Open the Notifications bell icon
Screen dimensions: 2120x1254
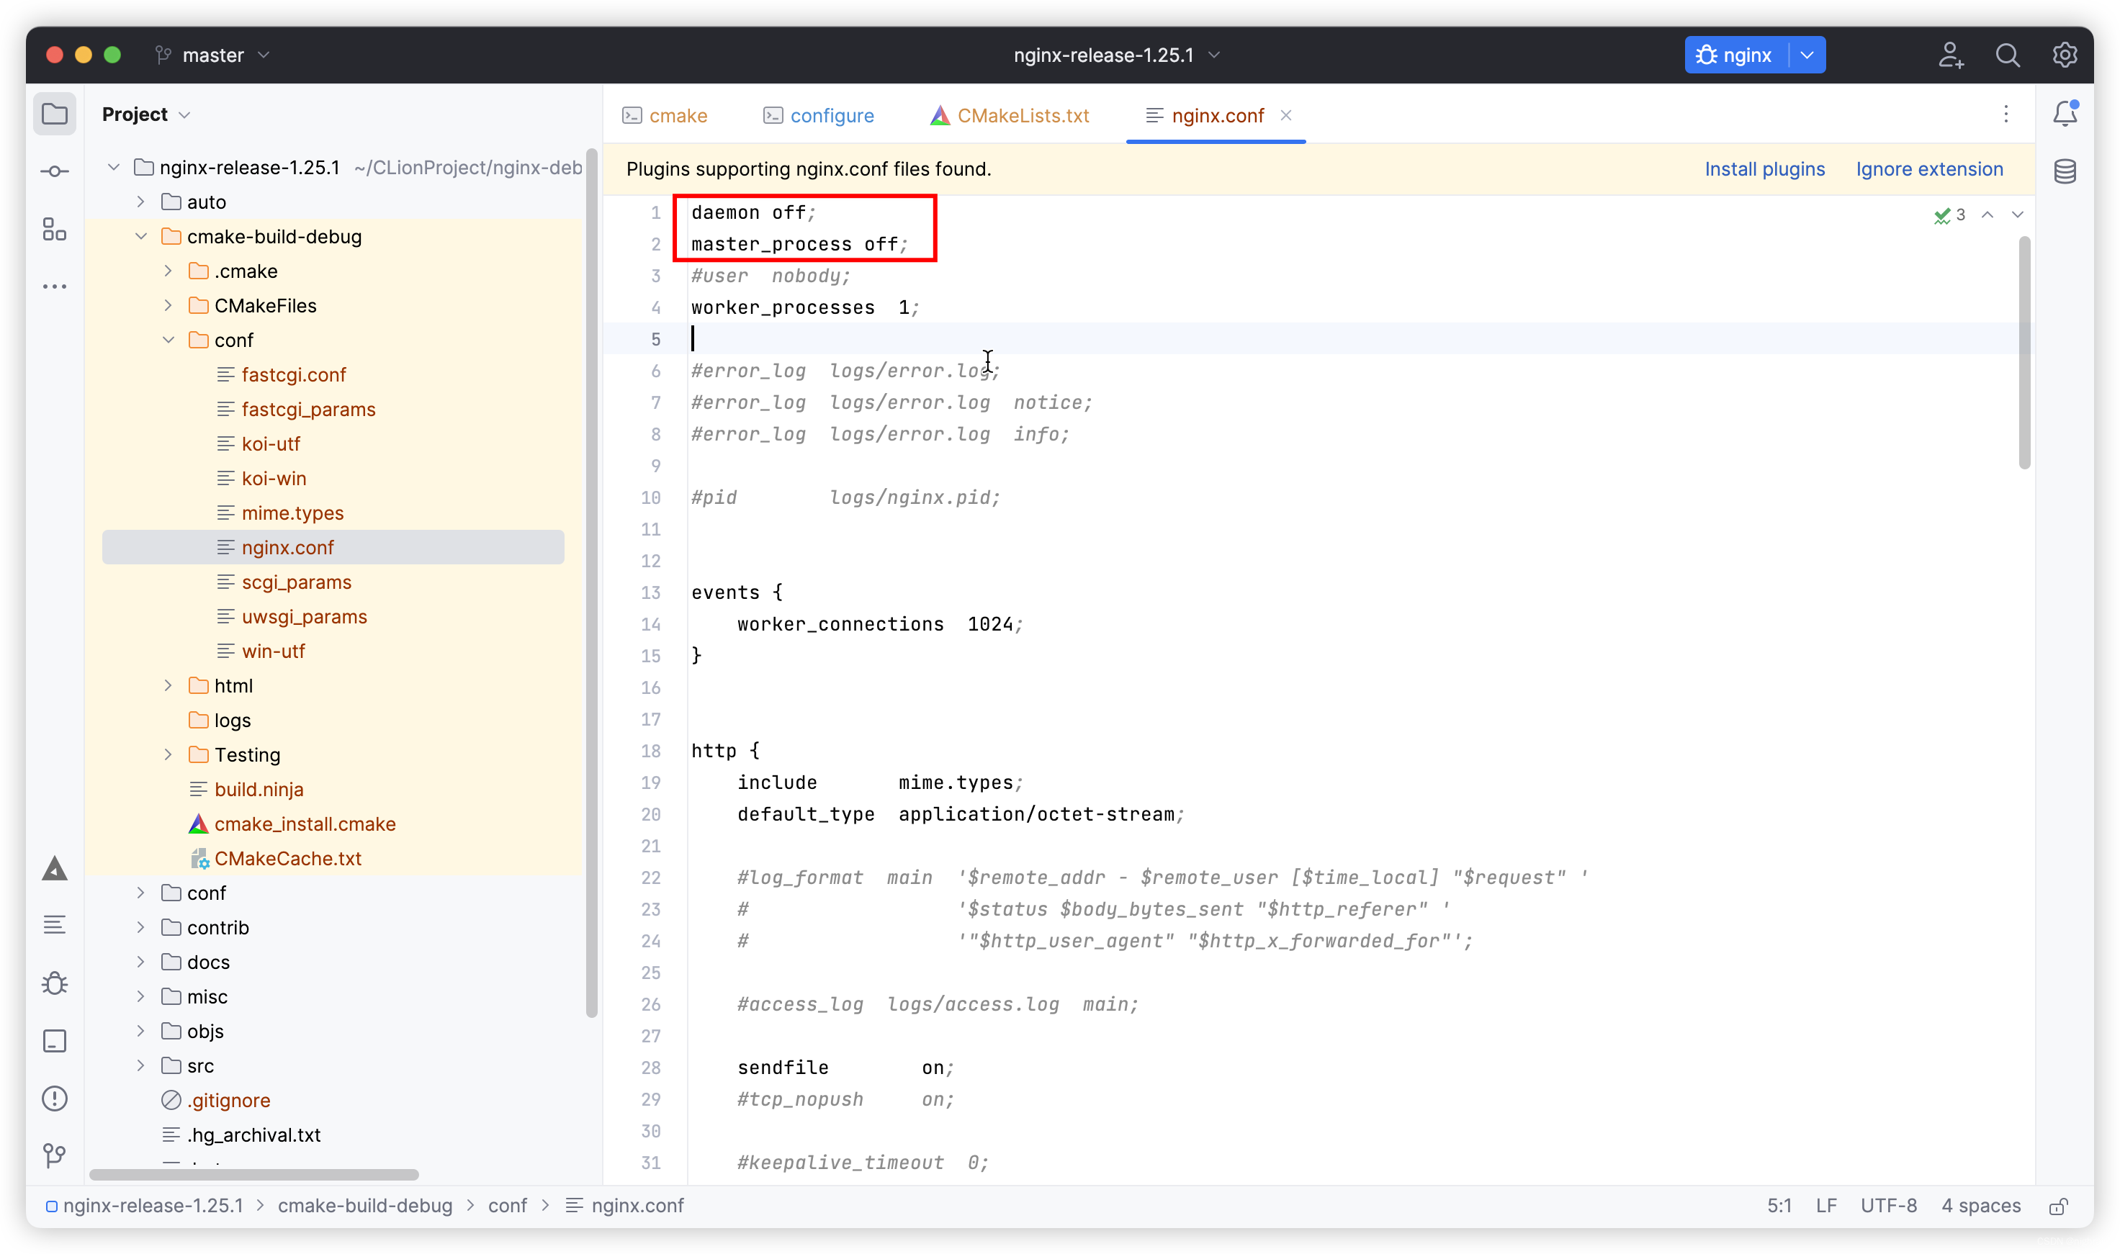pos(2065,114)
